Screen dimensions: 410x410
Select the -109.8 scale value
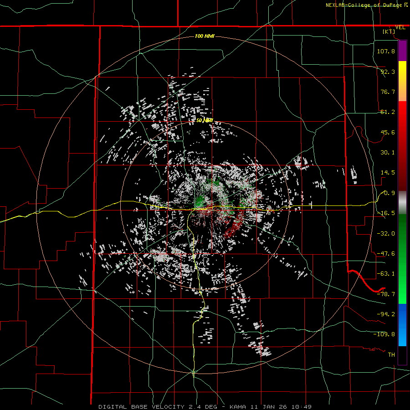[x=384, y=334]
